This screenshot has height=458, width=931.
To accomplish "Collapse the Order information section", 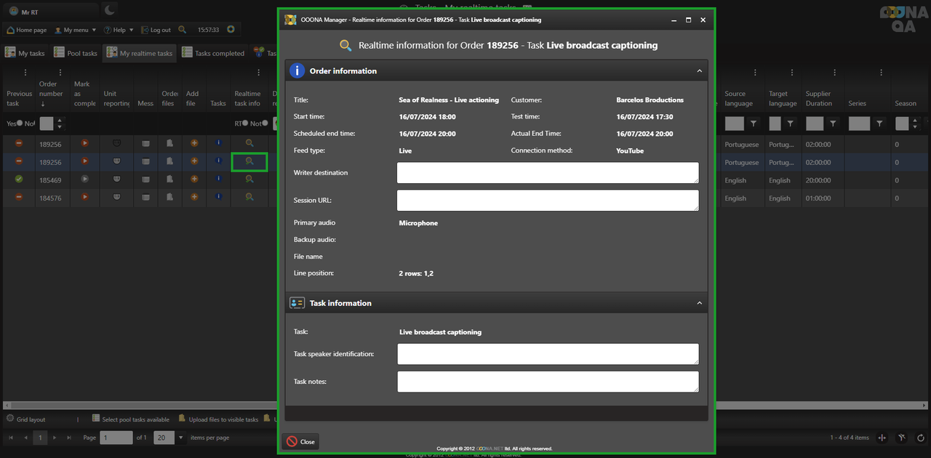I will pyautogui.click(x=699, y=71).
